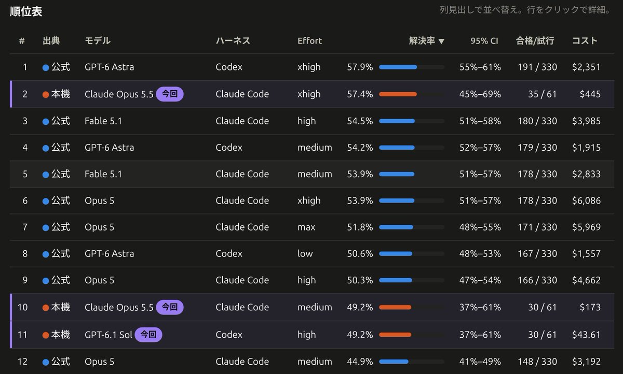The height and width of the screenshot is (374, 623).
Task: Sort by the 出典 column header
Action: coord(51,41)
